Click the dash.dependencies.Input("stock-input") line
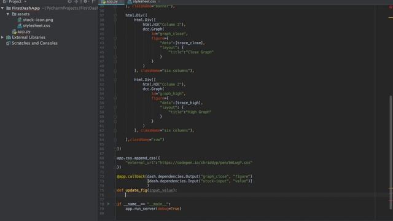 [x=200, y=181]
